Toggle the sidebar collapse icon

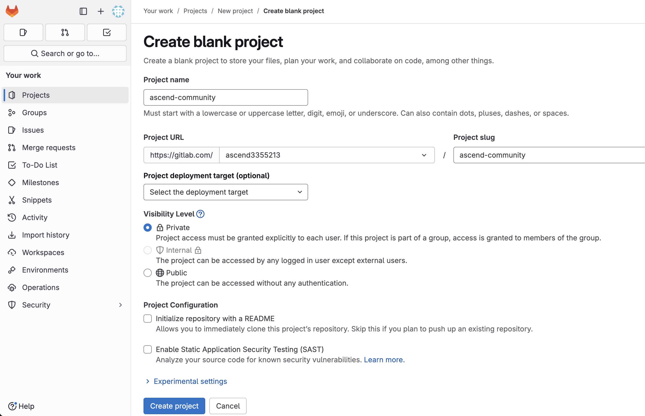[83, 11]
